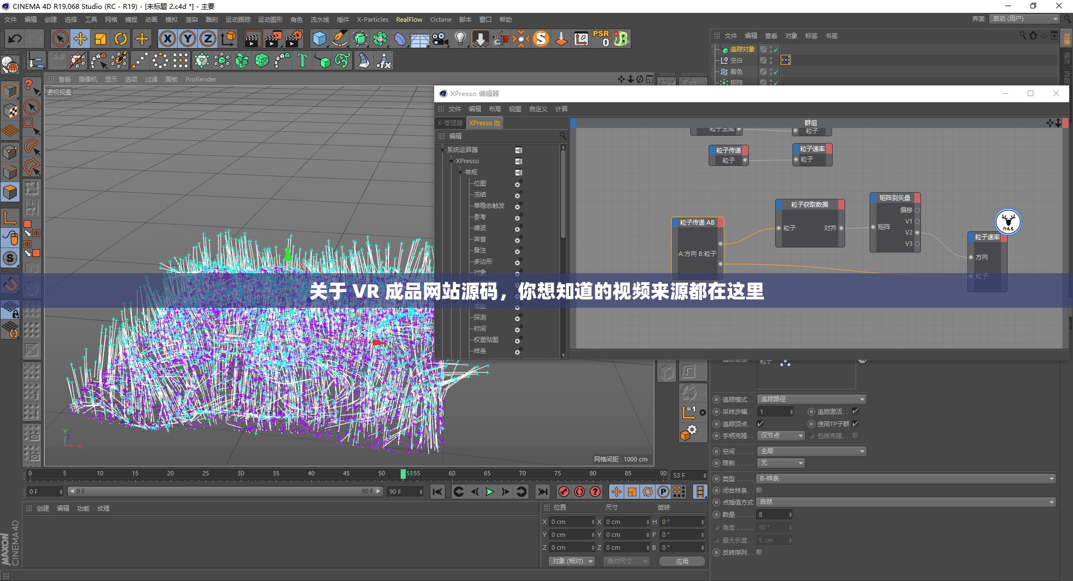Open RealFlow menu in main menu bar

click(x=409, y=20)
